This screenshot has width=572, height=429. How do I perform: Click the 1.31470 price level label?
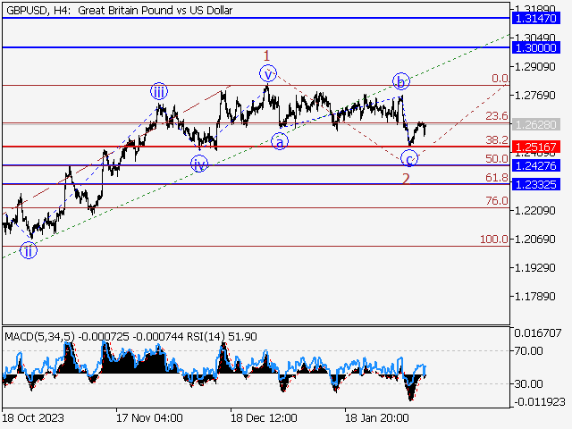click(535, 18)
